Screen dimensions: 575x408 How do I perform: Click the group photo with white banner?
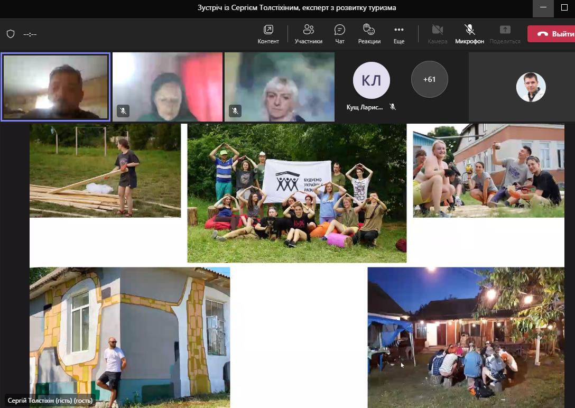point(296,193)
